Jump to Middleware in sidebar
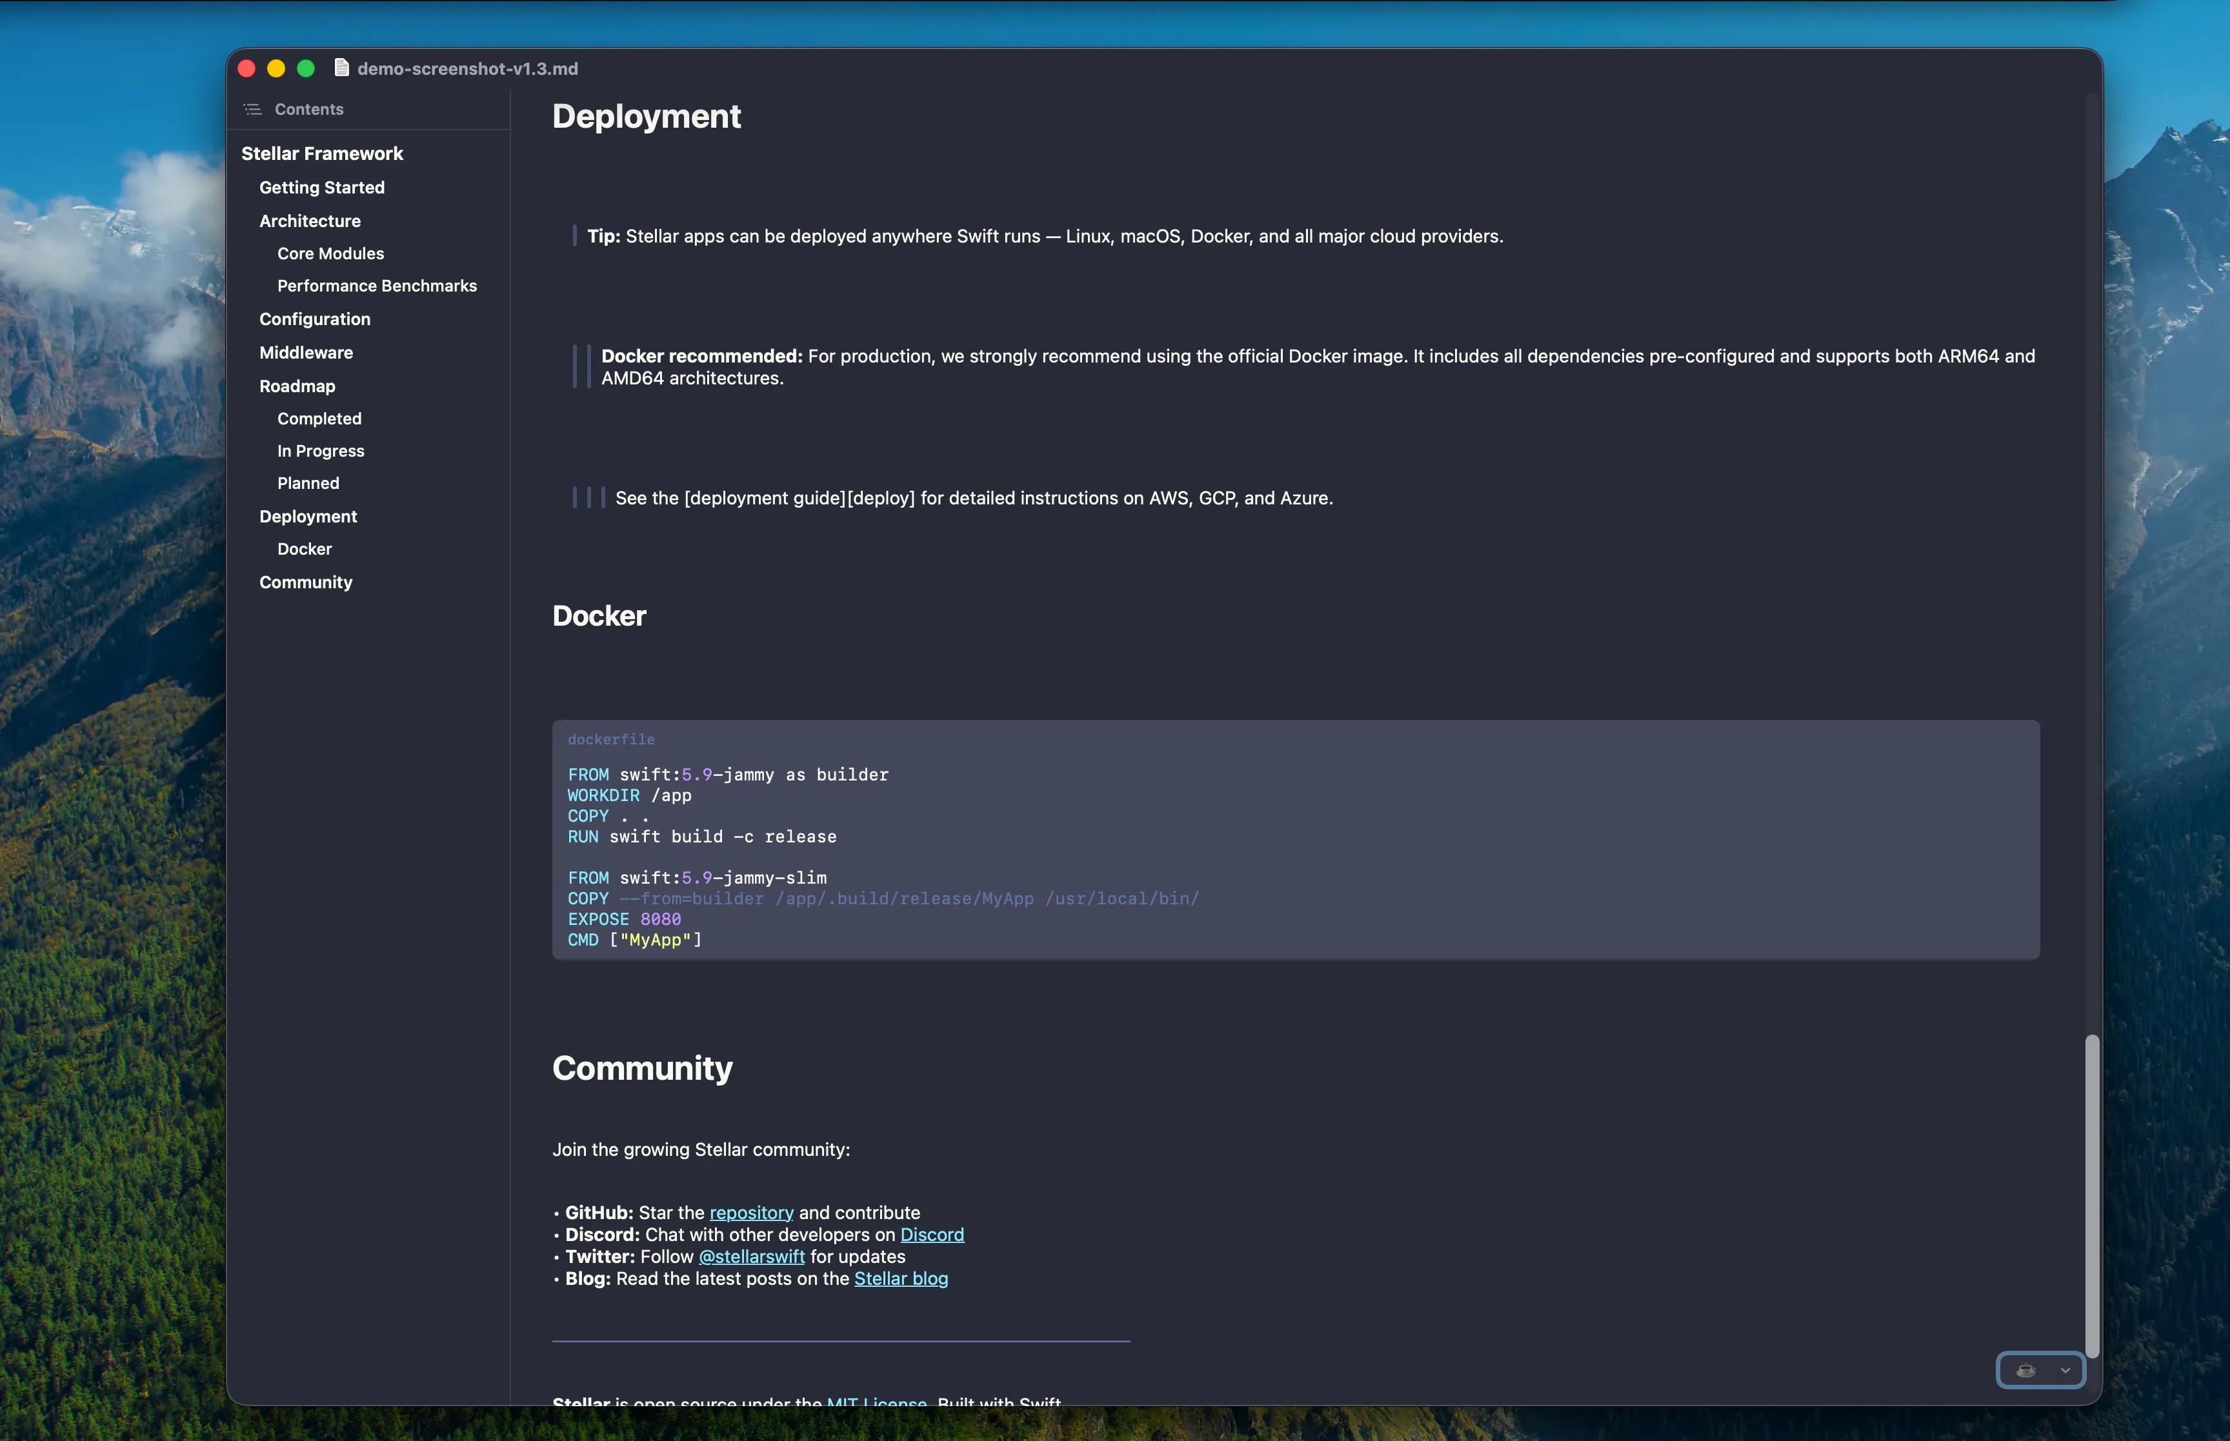Viewport: 2230px width, 1441px height. (306, 353)
